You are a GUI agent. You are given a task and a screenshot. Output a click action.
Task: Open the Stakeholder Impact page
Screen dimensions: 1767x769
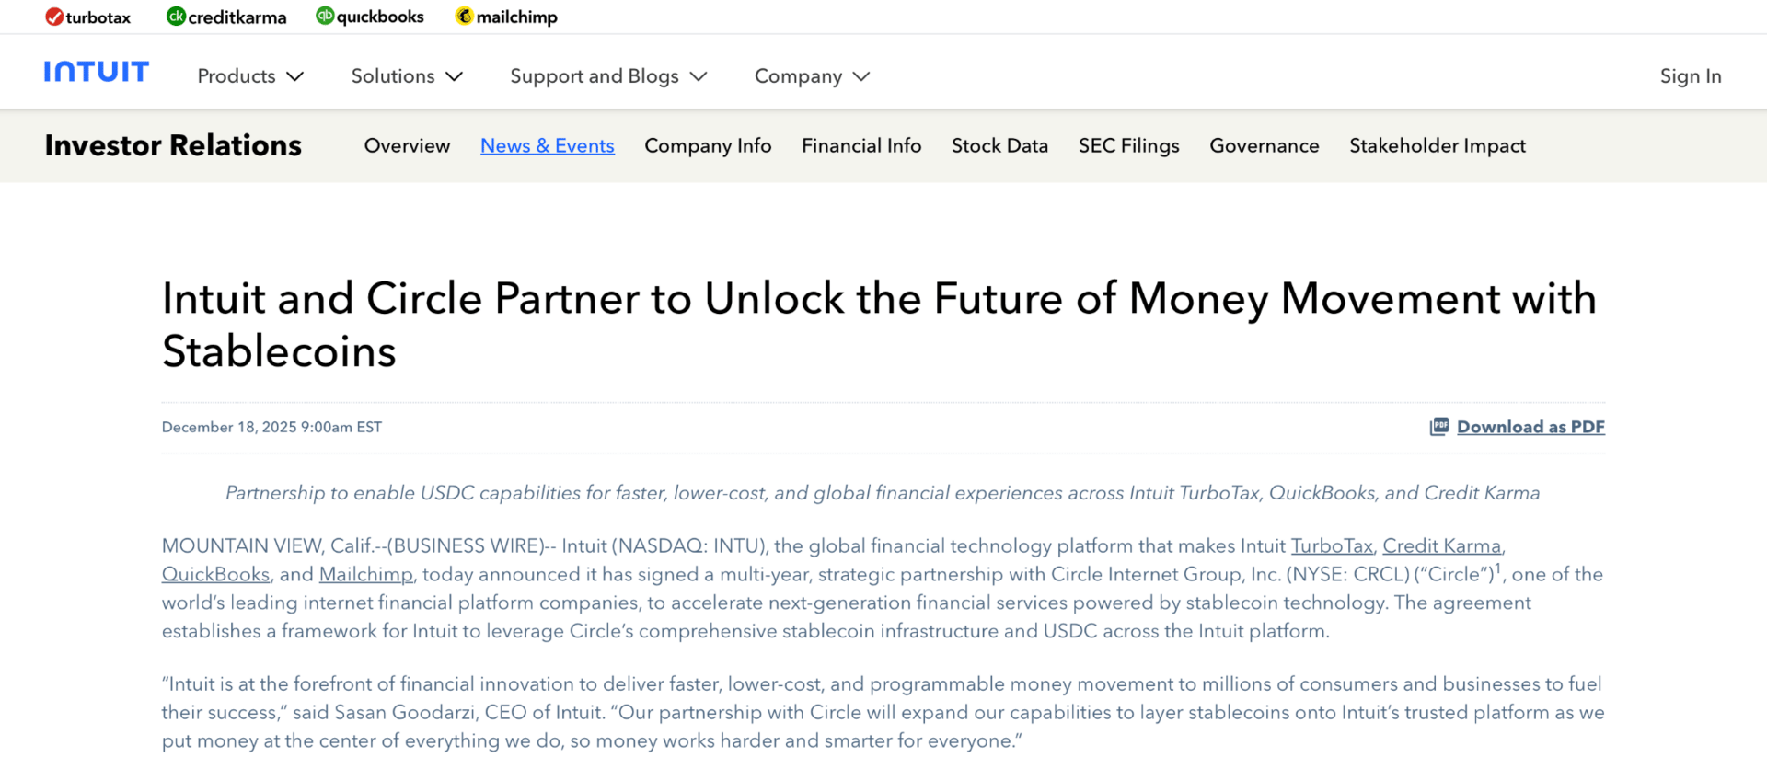click(x=1438, y=146)
